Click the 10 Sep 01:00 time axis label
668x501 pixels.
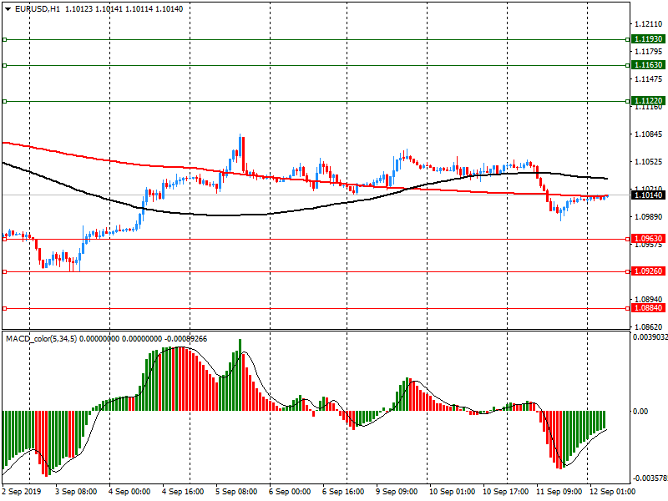click(x=452, y=492)
